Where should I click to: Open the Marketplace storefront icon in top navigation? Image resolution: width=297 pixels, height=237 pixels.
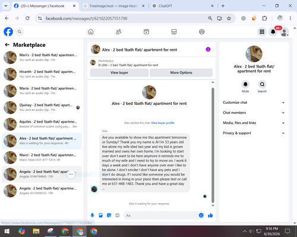tap(174, 31)
